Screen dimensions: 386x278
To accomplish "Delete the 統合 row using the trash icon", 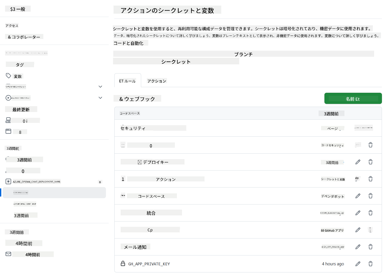I will click(x=370, y=213).
